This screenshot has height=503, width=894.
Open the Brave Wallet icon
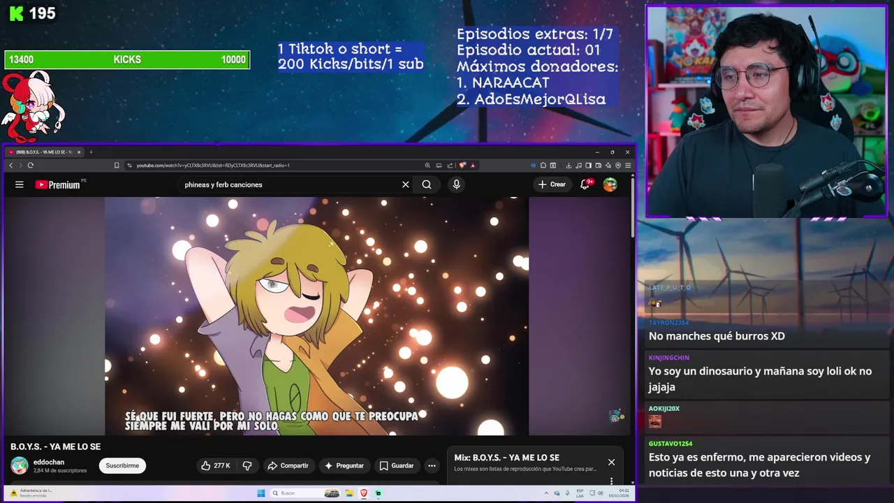coord(599,166)
